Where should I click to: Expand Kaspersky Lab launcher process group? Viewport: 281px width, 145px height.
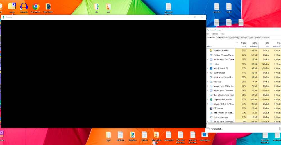tap(207, 99)
